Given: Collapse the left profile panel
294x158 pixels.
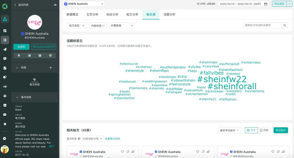Looking at the screenshot, I should (55, 5).
